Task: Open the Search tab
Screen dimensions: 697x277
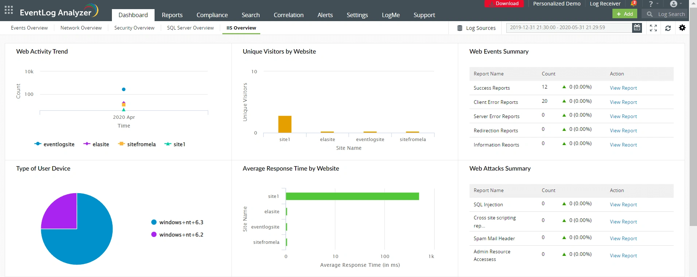Action: tap(251, 15)
